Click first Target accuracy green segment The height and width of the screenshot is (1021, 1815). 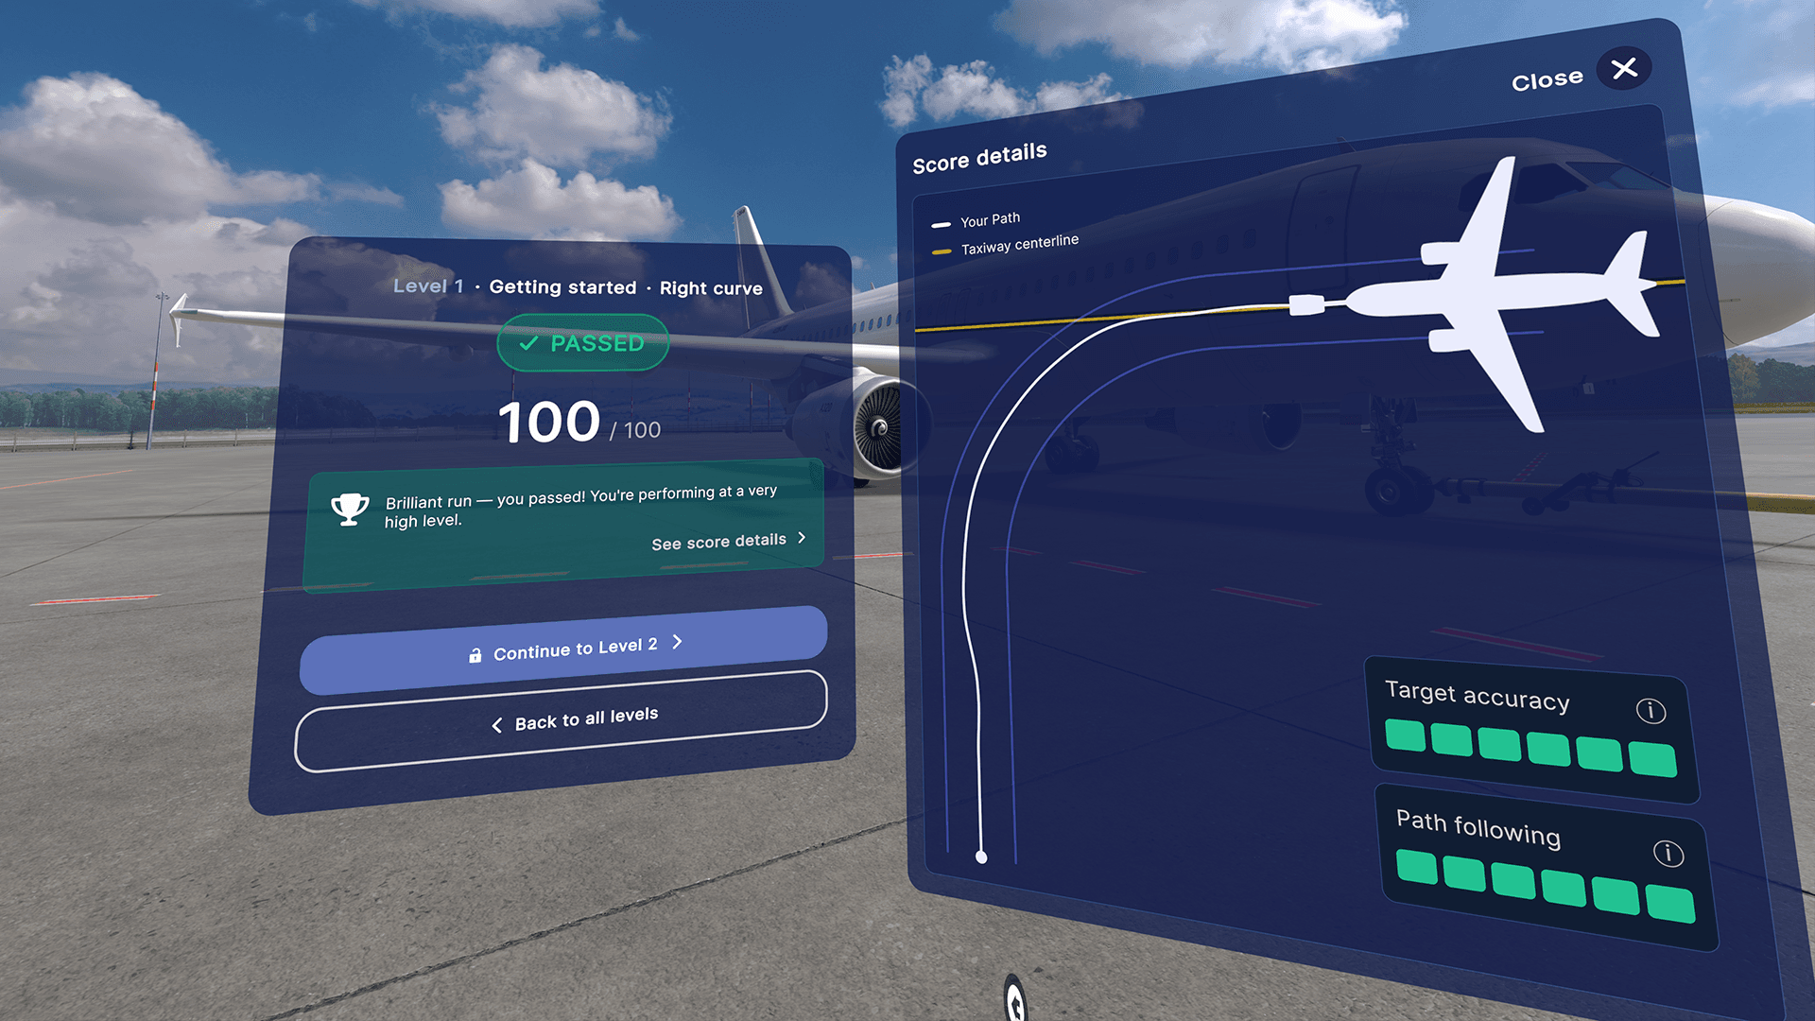(x=1405, y=735)
